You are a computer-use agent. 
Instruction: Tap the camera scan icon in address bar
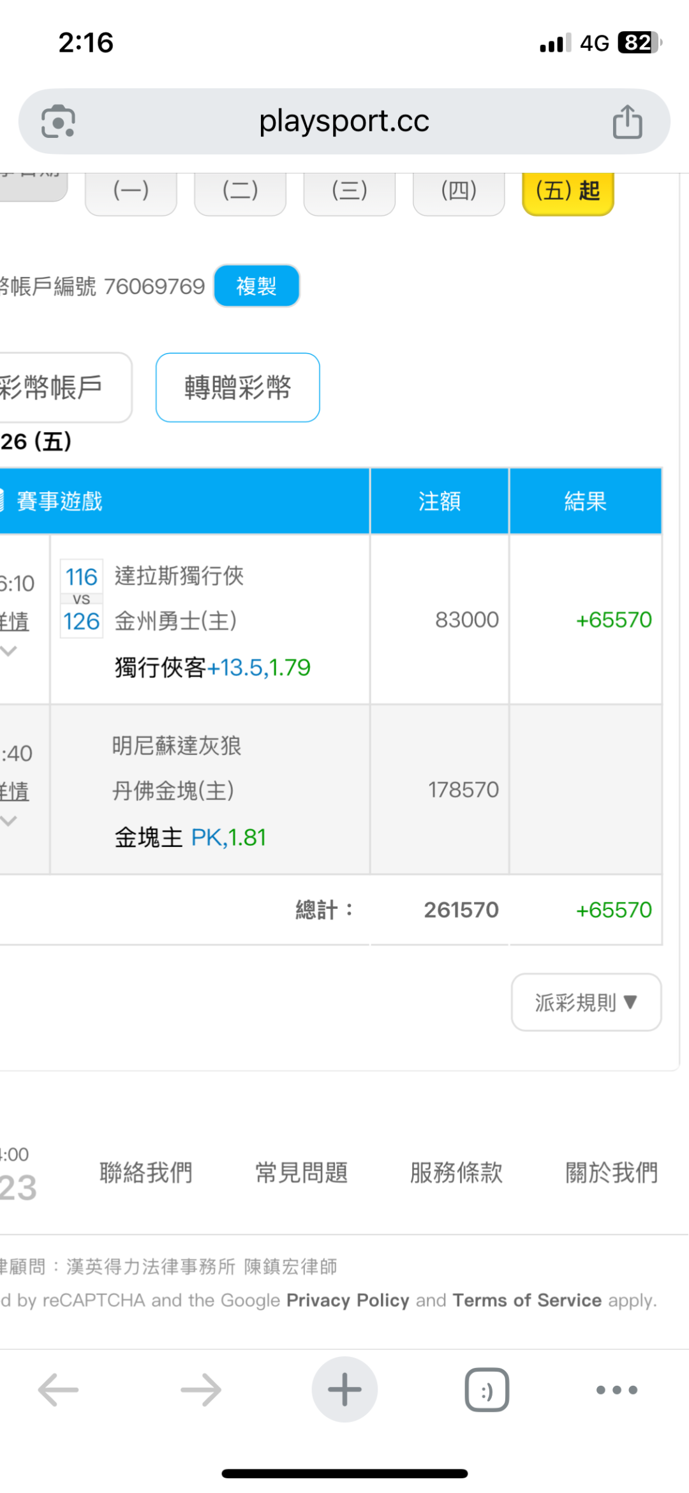pos(58,121)
